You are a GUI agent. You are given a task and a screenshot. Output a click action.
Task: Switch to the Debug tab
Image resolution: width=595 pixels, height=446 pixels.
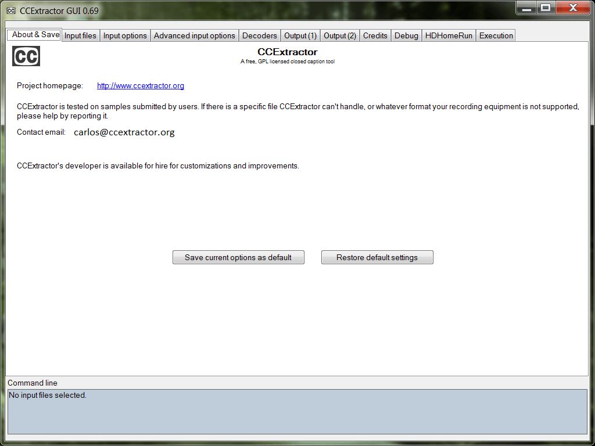tap(406, 35)
